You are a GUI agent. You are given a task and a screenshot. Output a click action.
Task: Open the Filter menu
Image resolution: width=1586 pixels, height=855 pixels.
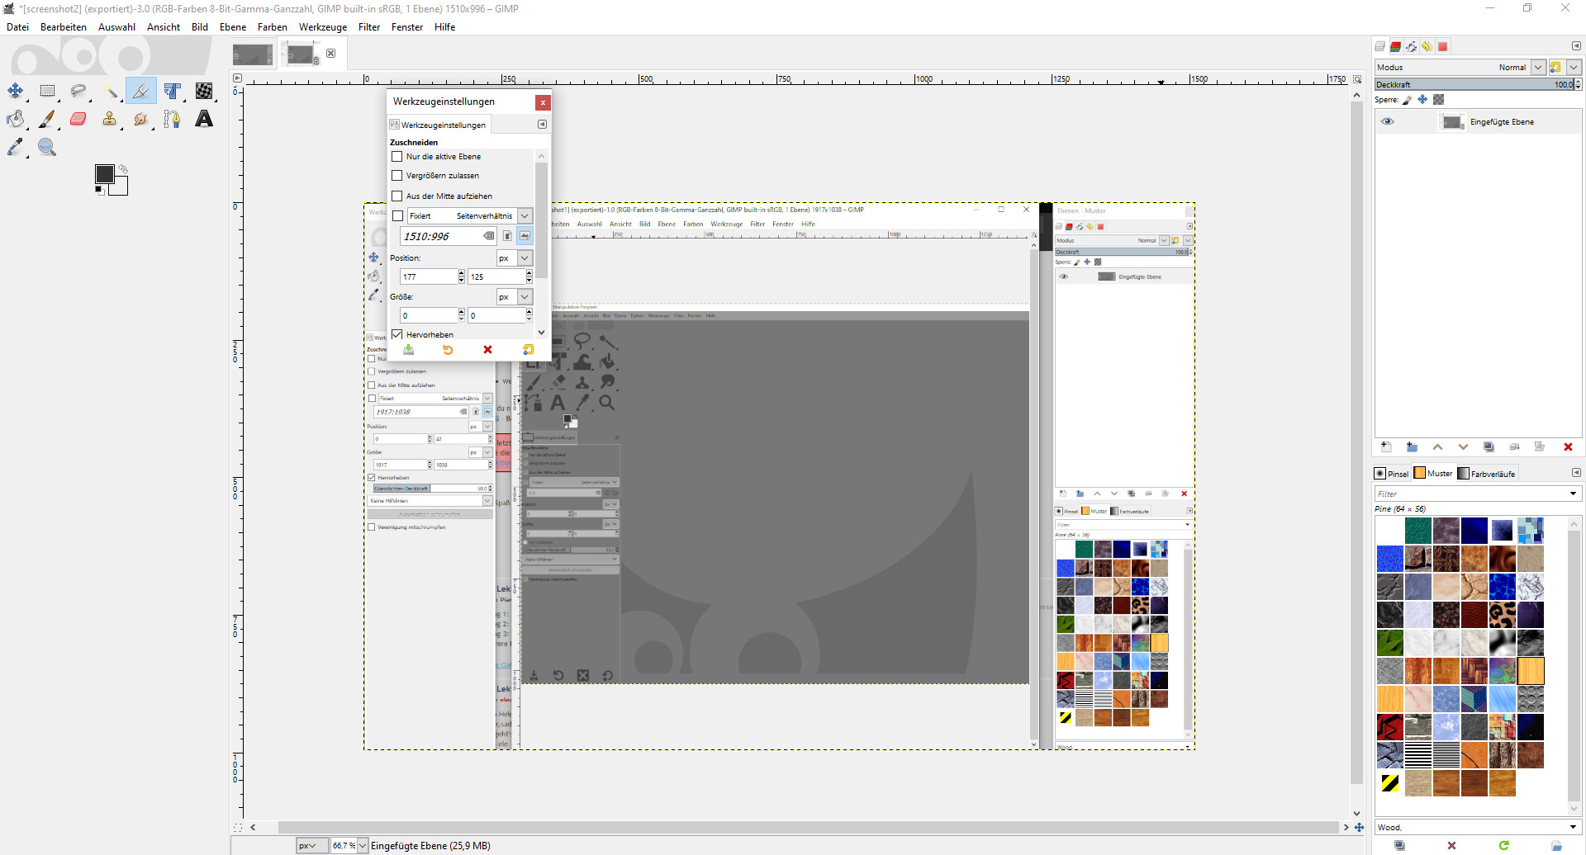coord(368,27)
